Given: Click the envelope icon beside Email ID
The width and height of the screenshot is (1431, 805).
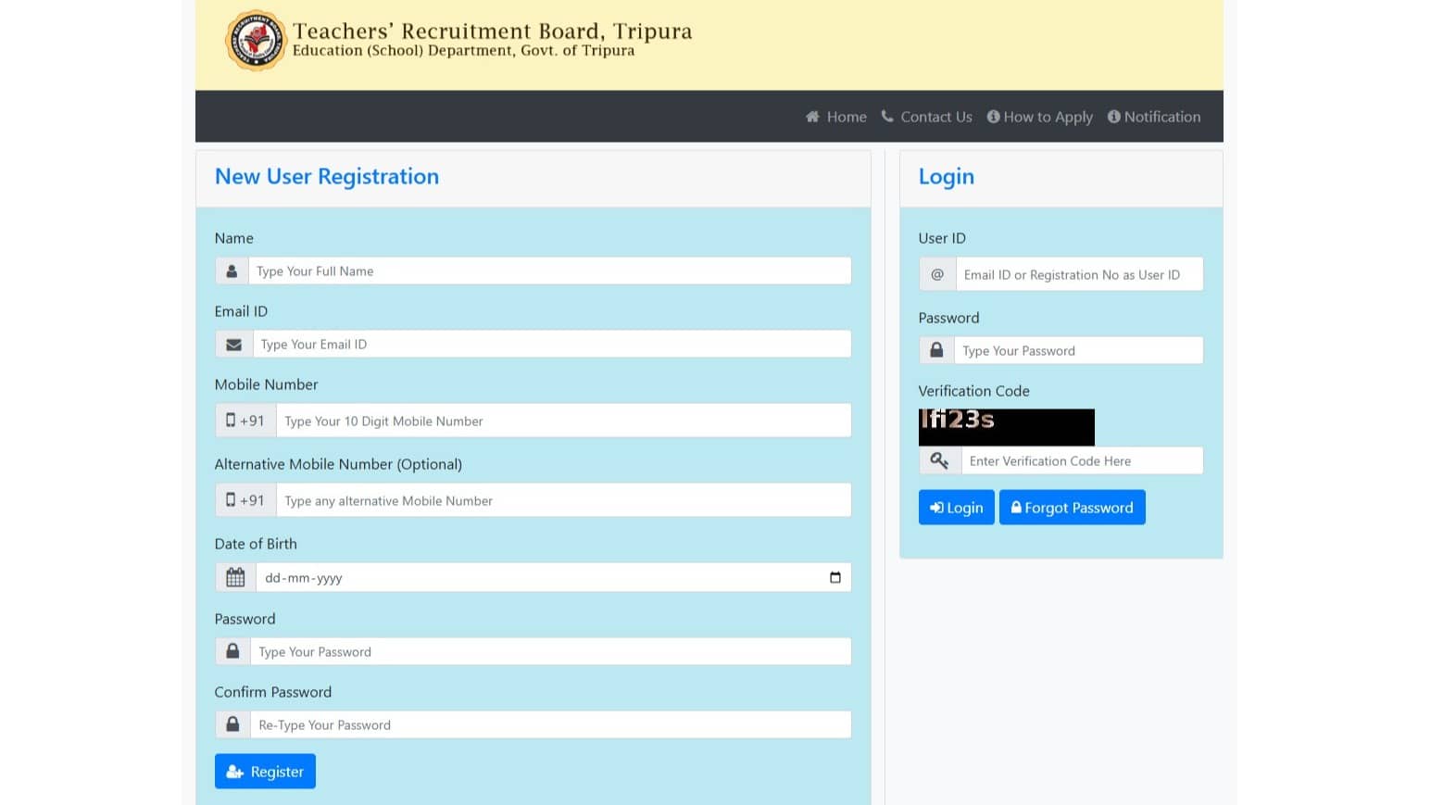Looking at the screenshot, I should (x=233, y=345).
